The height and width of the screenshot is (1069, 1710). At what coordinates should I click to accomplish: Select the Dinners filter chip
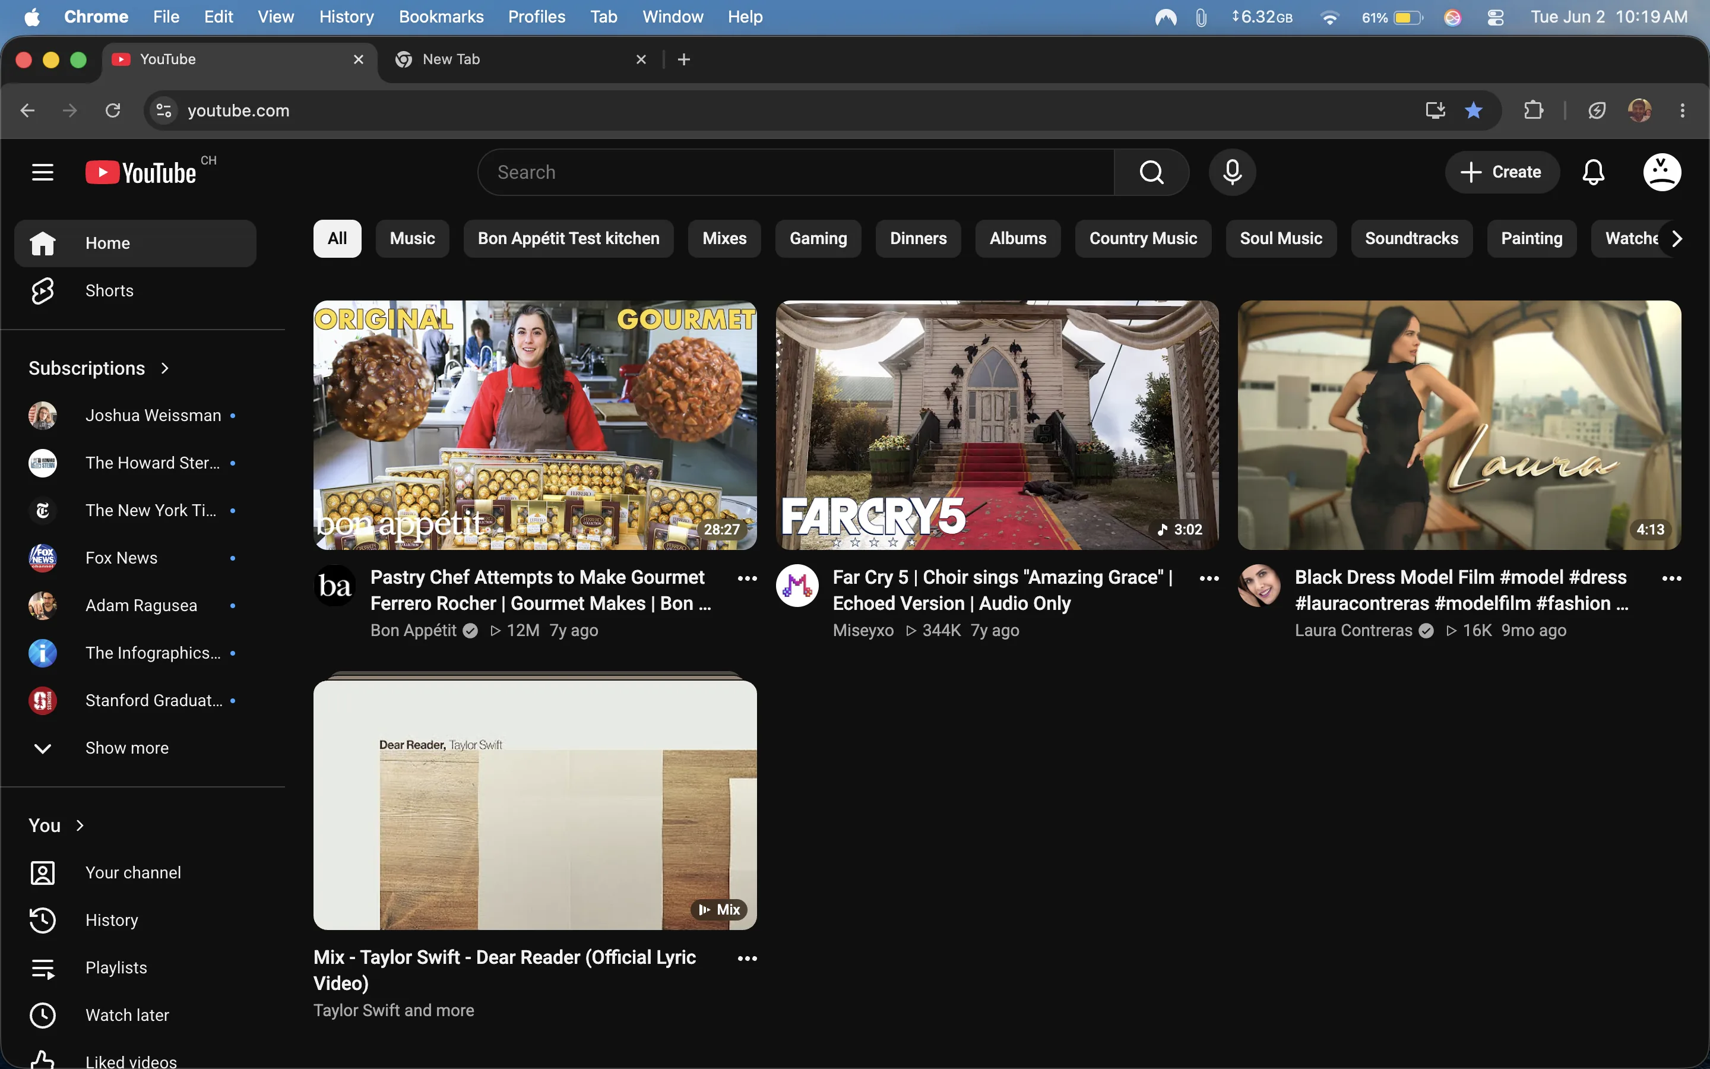[x=918, y=239]
